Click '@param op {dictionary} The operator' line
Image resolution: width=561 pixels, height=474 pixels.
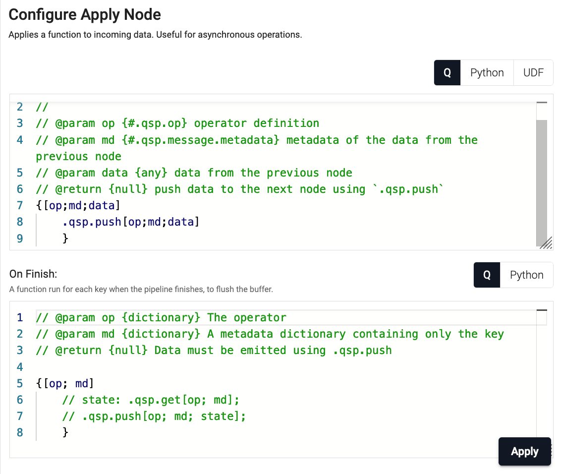tap(161, 317)
